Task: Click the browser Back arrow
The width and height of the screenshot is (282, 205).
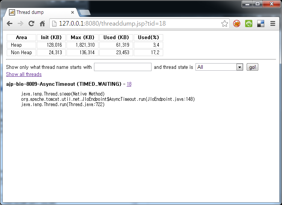Action: click(9, 24)
